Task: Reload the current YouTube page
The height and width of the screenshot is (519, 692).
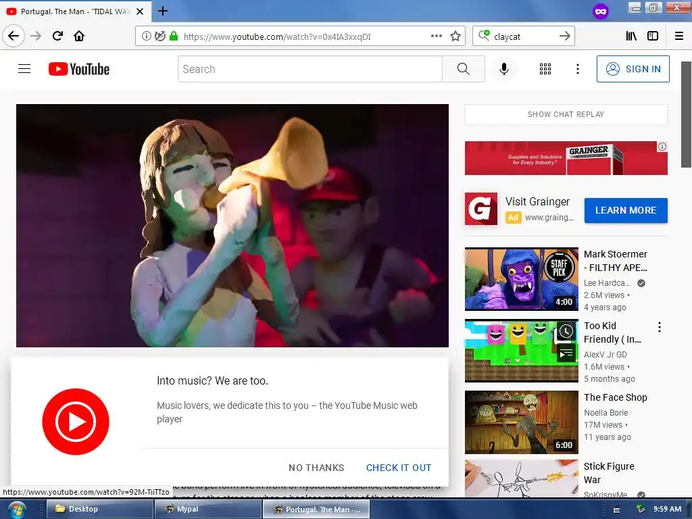Action: (57, 36)
